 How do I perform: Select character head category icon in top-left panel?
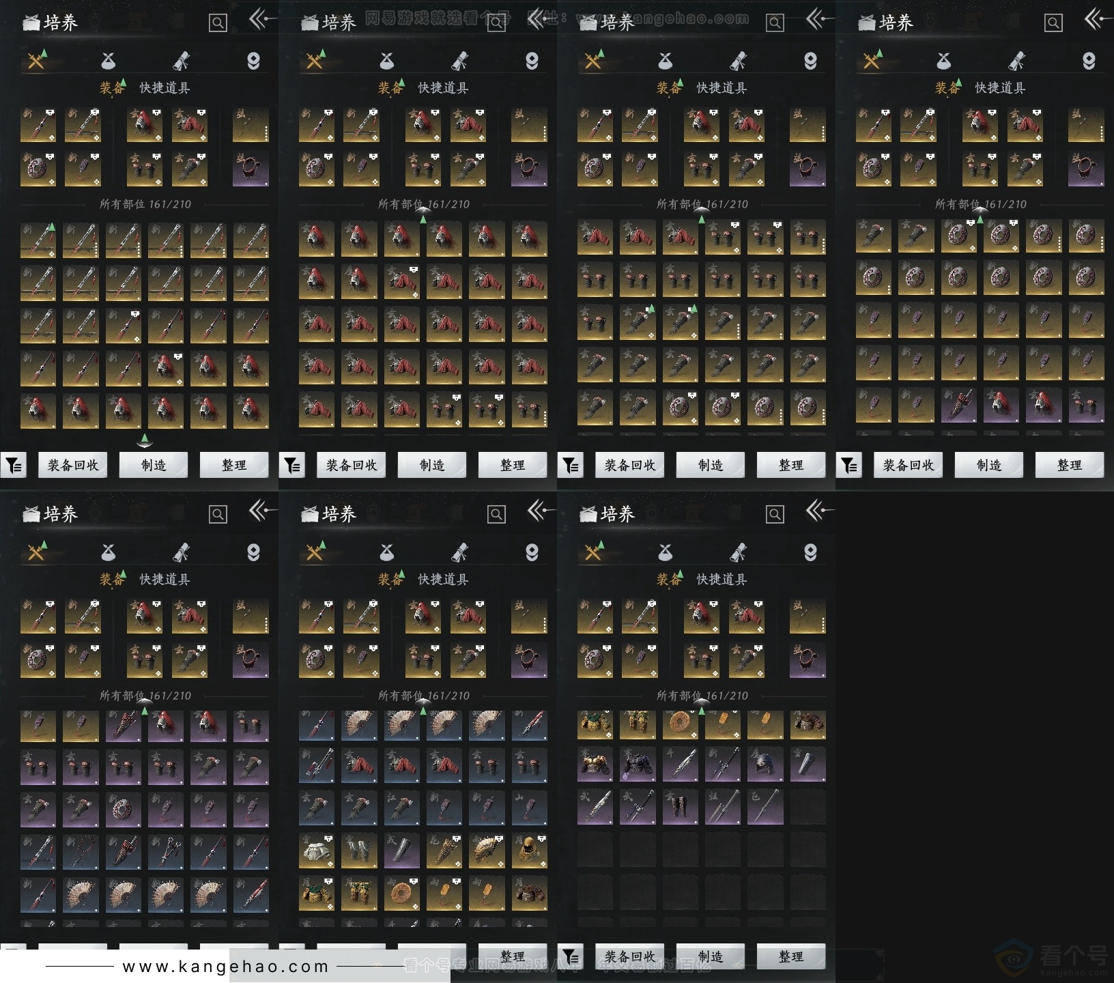253,61
